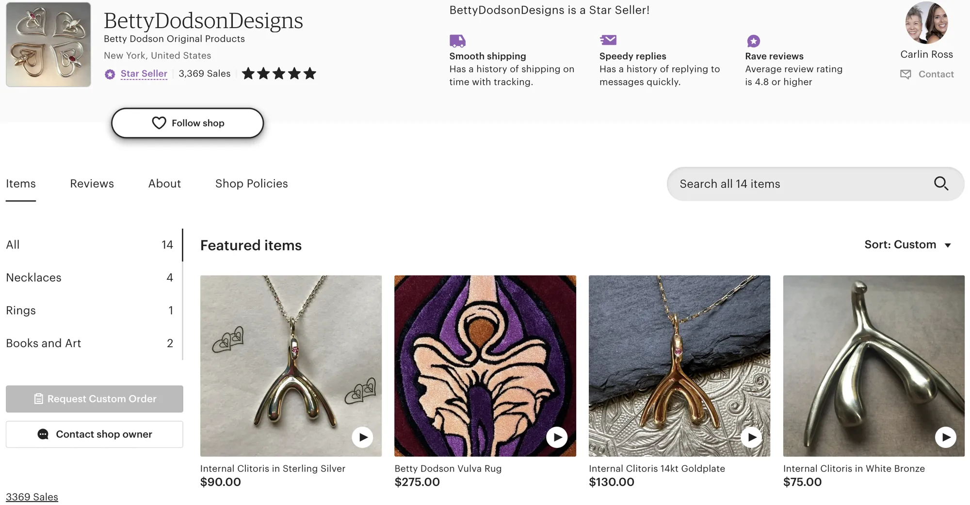
Task: Click Carlin Ross owner avatar
Action: 926,23
